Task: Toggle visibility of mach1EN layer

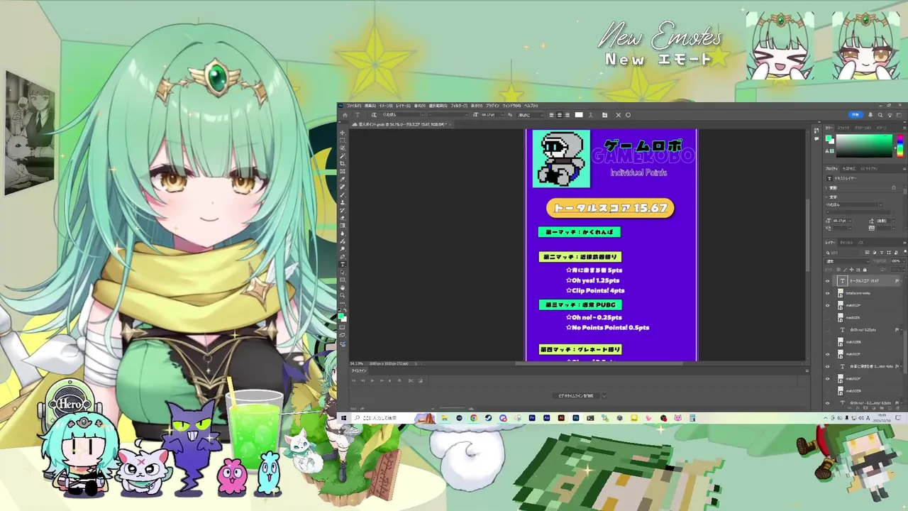Action: point(827,318)
